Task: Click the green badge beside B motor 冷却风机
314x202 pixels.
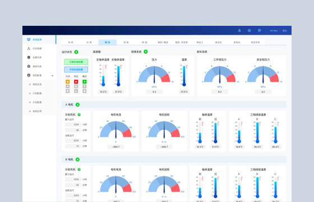Action: pos(79,169)
